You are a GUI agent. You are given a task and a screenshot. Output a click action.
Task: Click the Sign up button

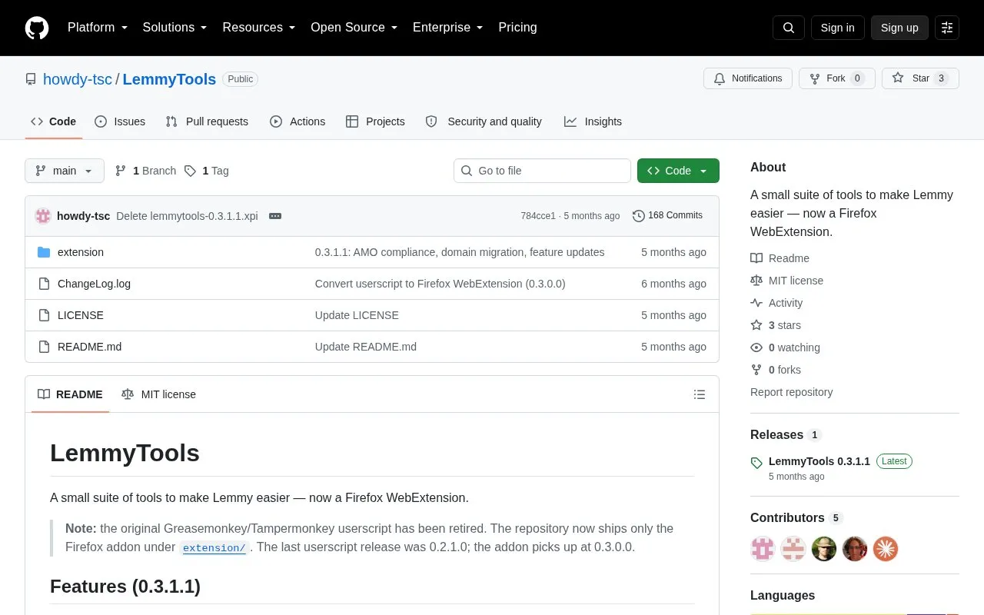[899, 28]
